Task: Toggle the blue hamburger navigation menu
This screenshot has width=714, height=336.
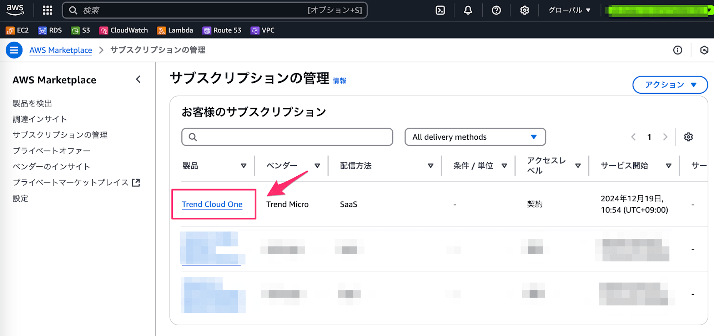Action: [14, 50]
